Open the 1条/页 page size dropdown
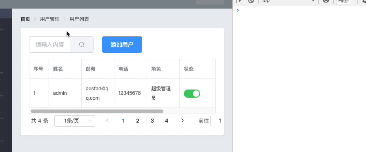 pyautogui.click(x=75, y=121)
